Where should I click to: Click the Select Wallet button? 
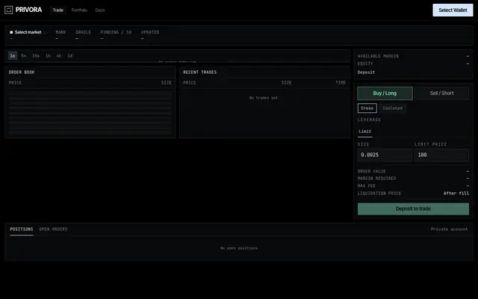pyautogui.click(x=453, y=10)
